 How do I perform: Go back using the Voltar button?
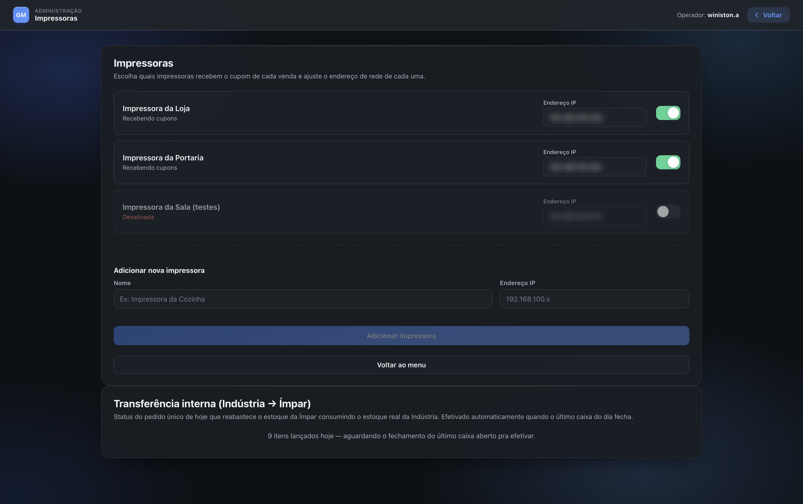pos(768,15)
